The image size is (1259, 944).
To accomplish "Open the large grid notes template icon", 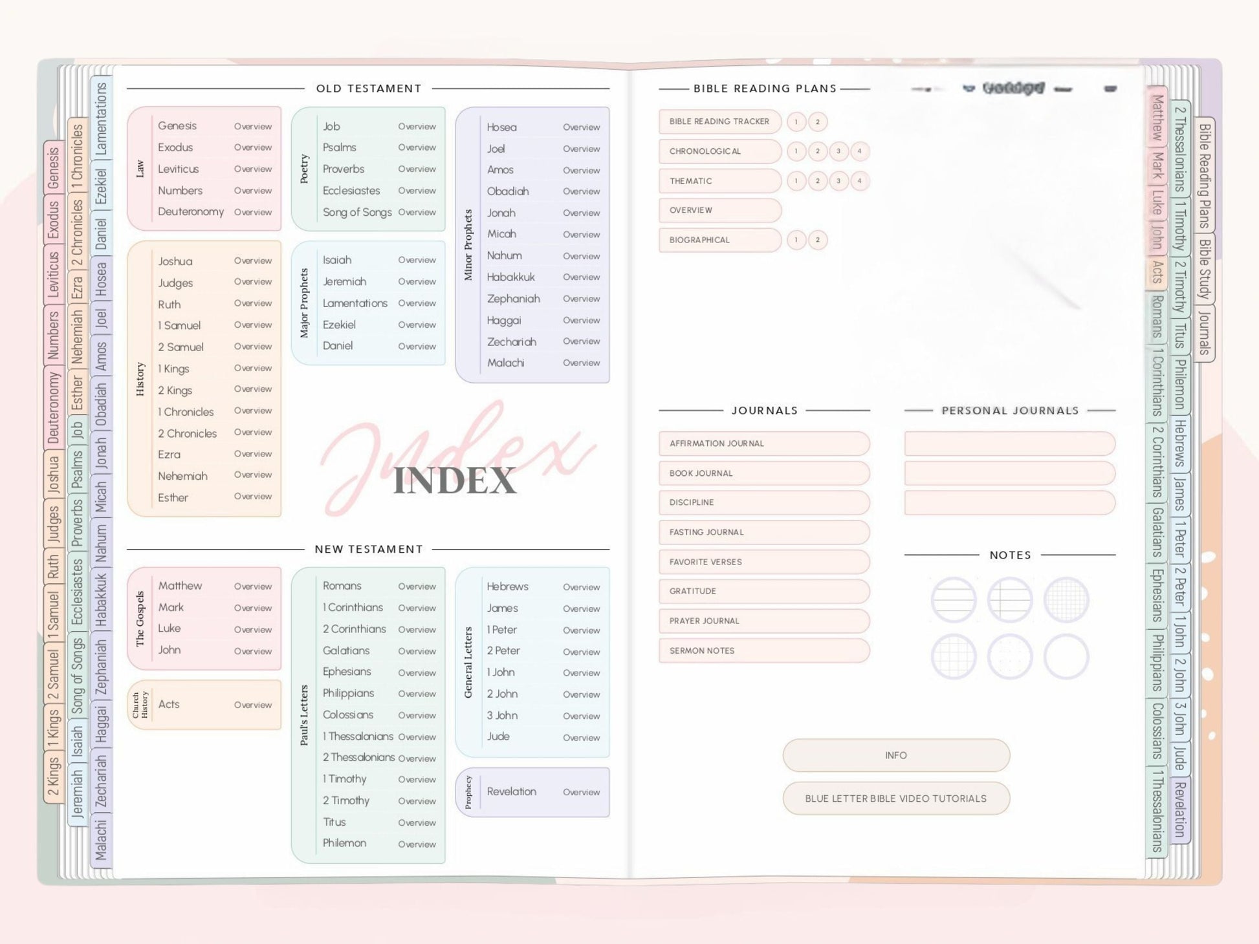I will [x=953, y=656].
